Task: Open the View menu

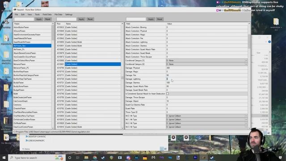Action: 30,14
